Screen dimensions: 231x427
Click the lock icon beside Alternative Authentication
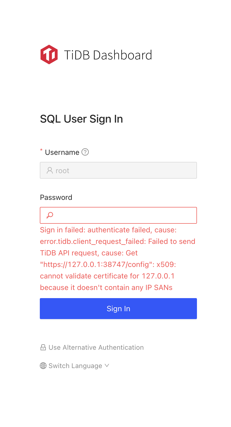[43, 347]
